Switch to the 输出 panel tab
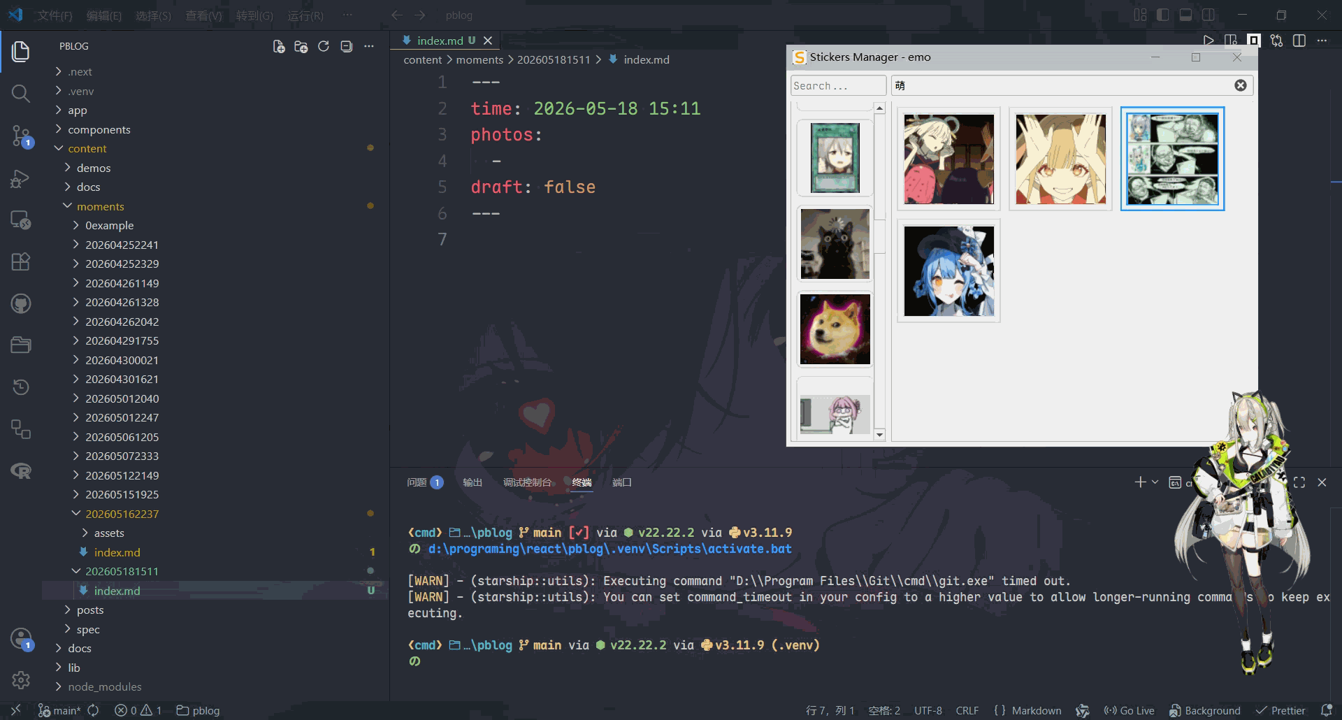Viewport: 1342px width, 720px height. (x=472, y=482)
